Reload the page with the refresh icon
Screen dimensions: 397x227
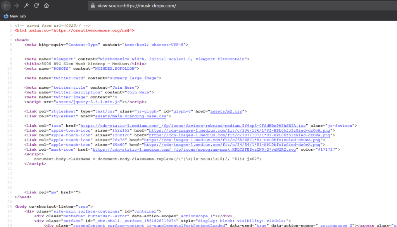(36, 6)
